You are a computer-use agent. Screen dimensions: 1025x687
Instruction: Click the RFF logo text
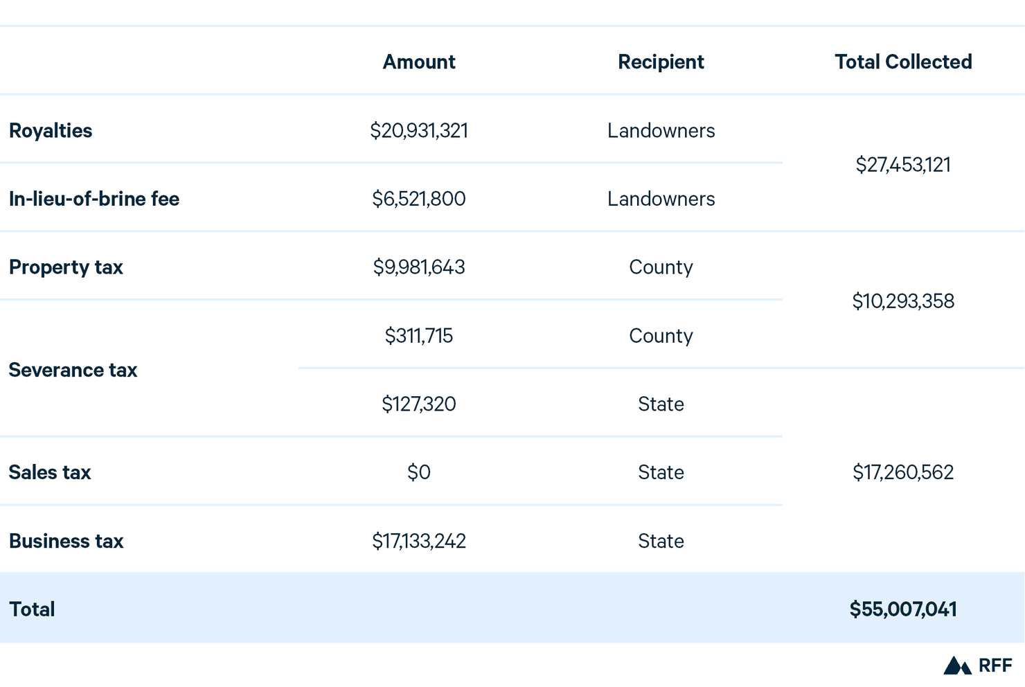(995, 666)
